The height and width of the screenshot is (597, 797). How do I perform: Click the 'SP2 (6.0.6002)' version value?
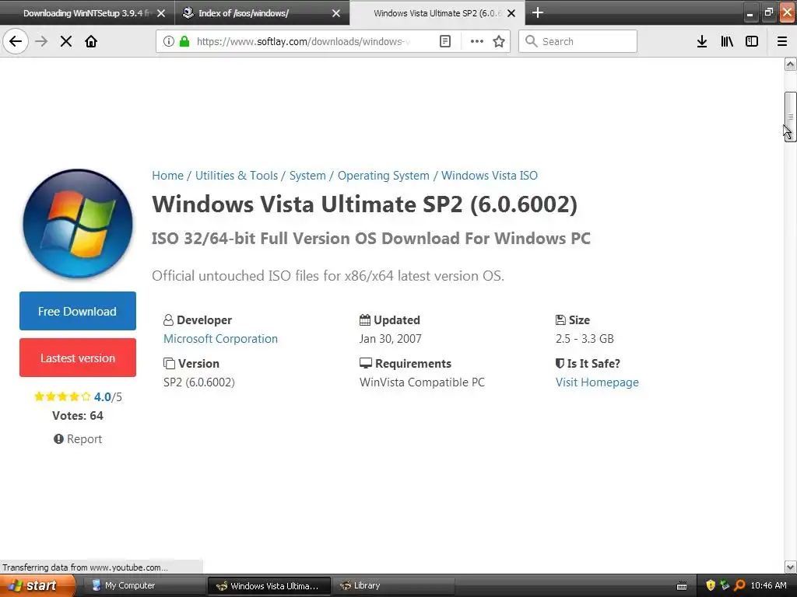[x=199, y=382]
